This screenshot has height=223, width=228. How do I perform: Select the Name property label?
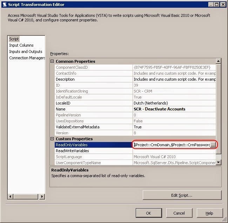61,109
